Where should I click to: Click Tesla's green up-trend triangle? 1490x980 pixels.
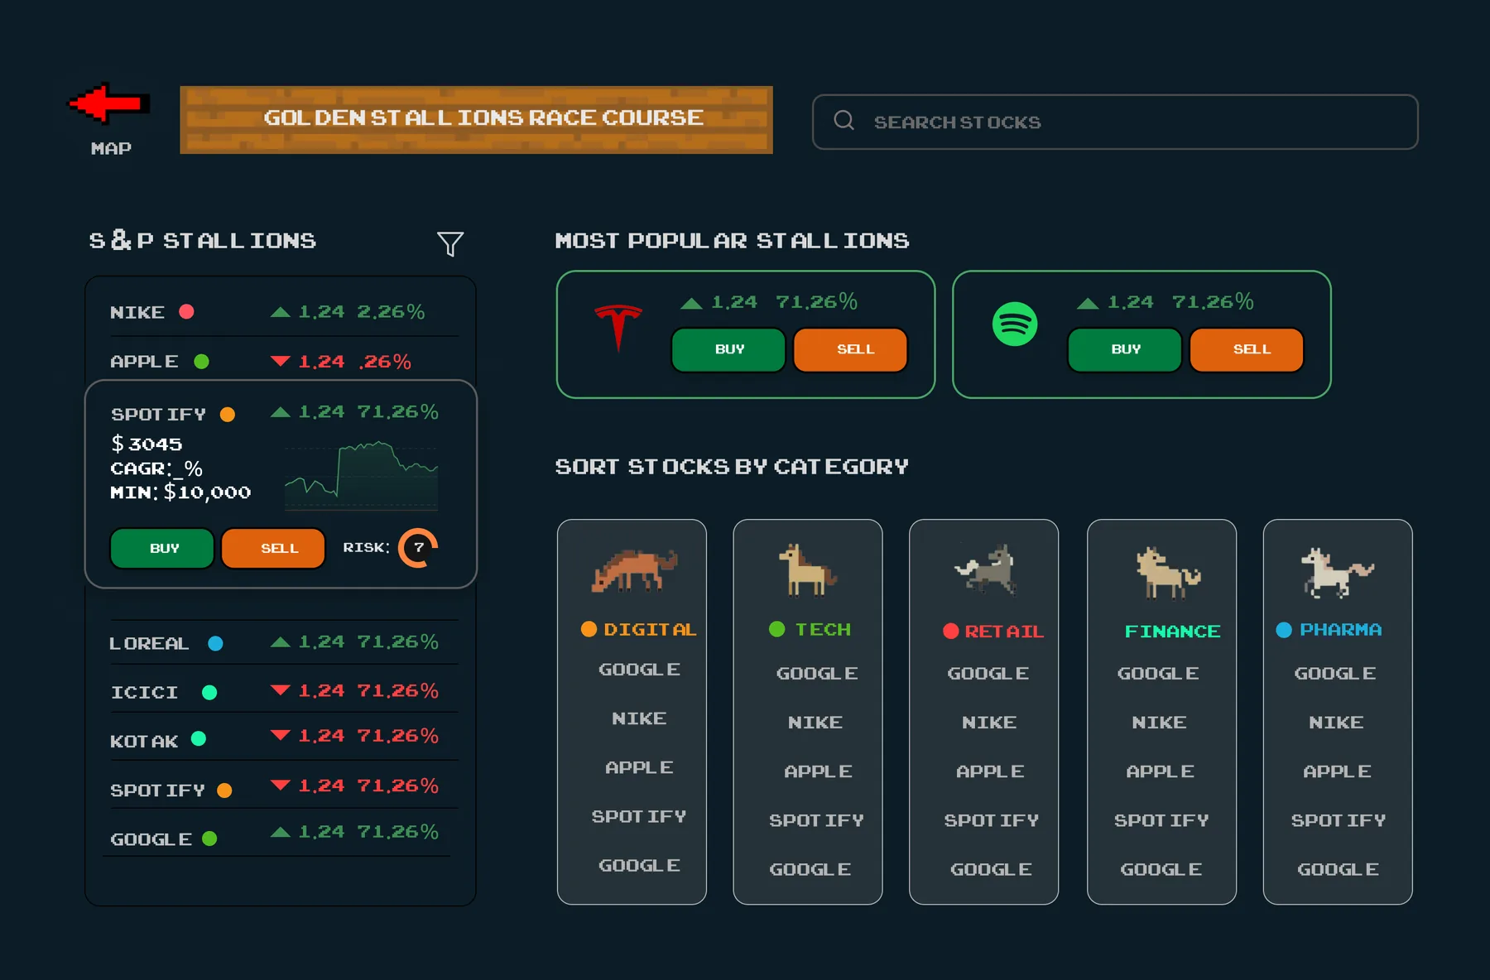691,303
